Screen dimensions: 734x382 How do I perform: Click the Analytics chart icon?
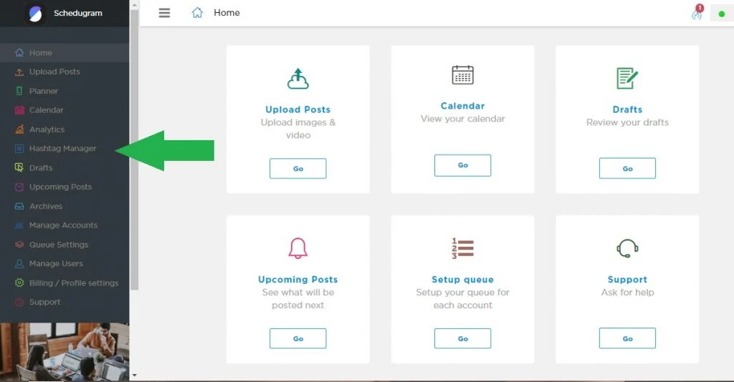click(19, 129)
